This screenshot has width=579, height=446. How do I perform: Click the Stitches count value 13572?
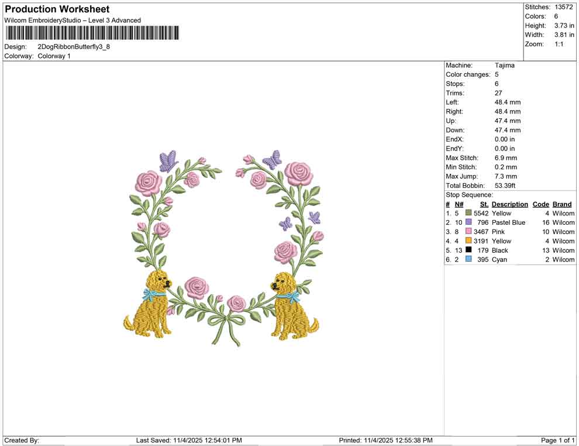coord(565,7)
